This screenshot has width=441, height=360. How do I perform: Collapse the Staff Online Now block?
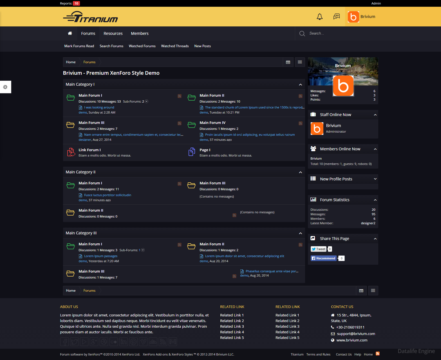pos(375,115)
